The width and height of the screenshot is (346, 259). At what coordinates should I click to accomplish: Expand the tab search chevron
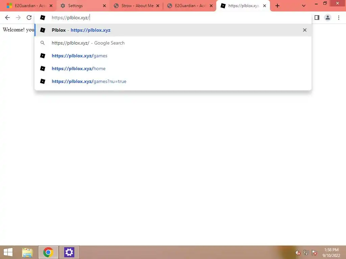304,6
